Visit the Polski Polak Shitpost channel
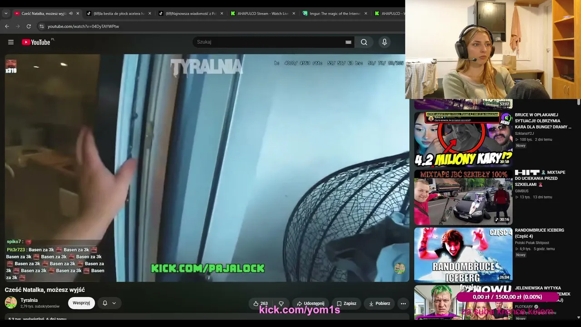581x327 pixels. point(532,243)
